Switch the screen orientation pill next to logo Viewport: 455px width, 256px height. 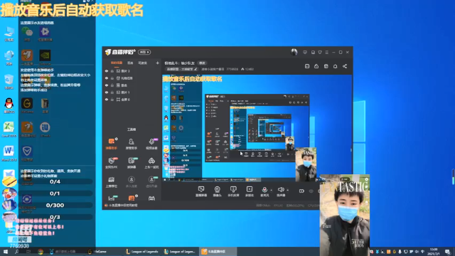[x=144, y=52]
